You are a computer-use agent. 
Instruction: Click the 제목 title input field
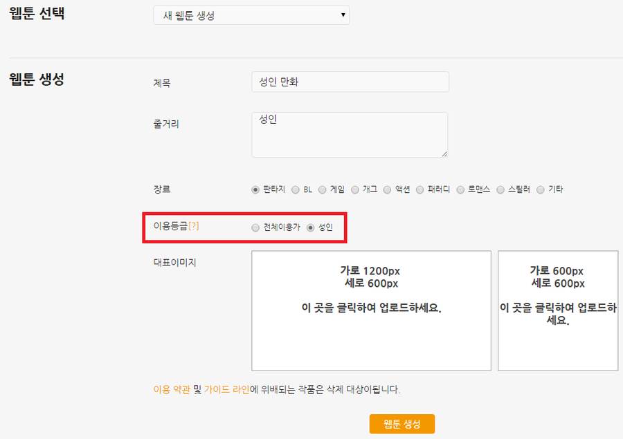(350, 82)
